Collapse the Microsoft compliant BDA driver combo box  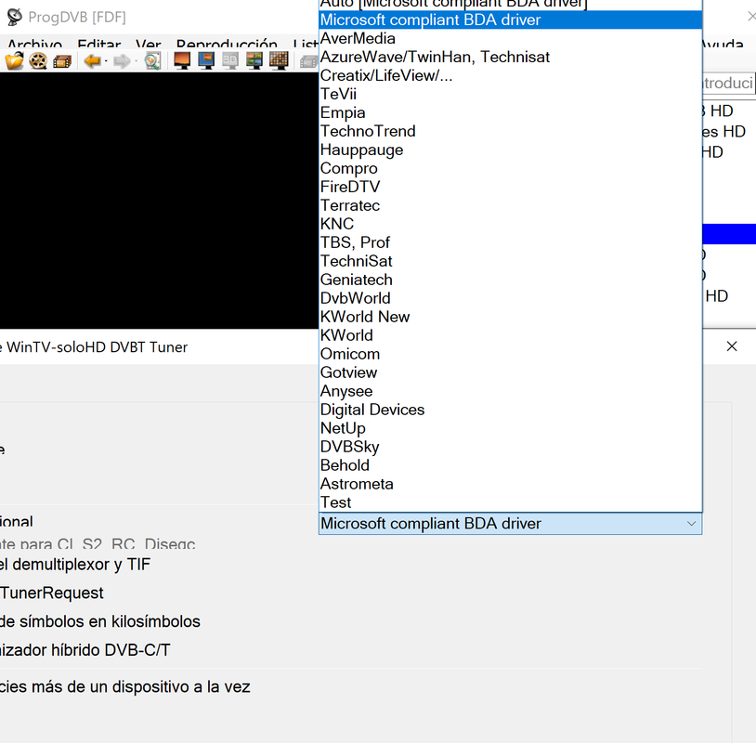(510, 524)
